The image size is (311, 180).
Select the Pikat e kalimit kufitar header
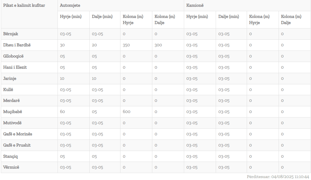(24, 5)
